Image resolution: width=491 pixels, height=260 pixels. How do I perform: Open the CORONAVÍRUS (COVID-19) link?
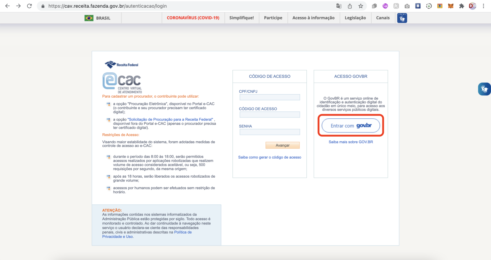coord(193,18)
